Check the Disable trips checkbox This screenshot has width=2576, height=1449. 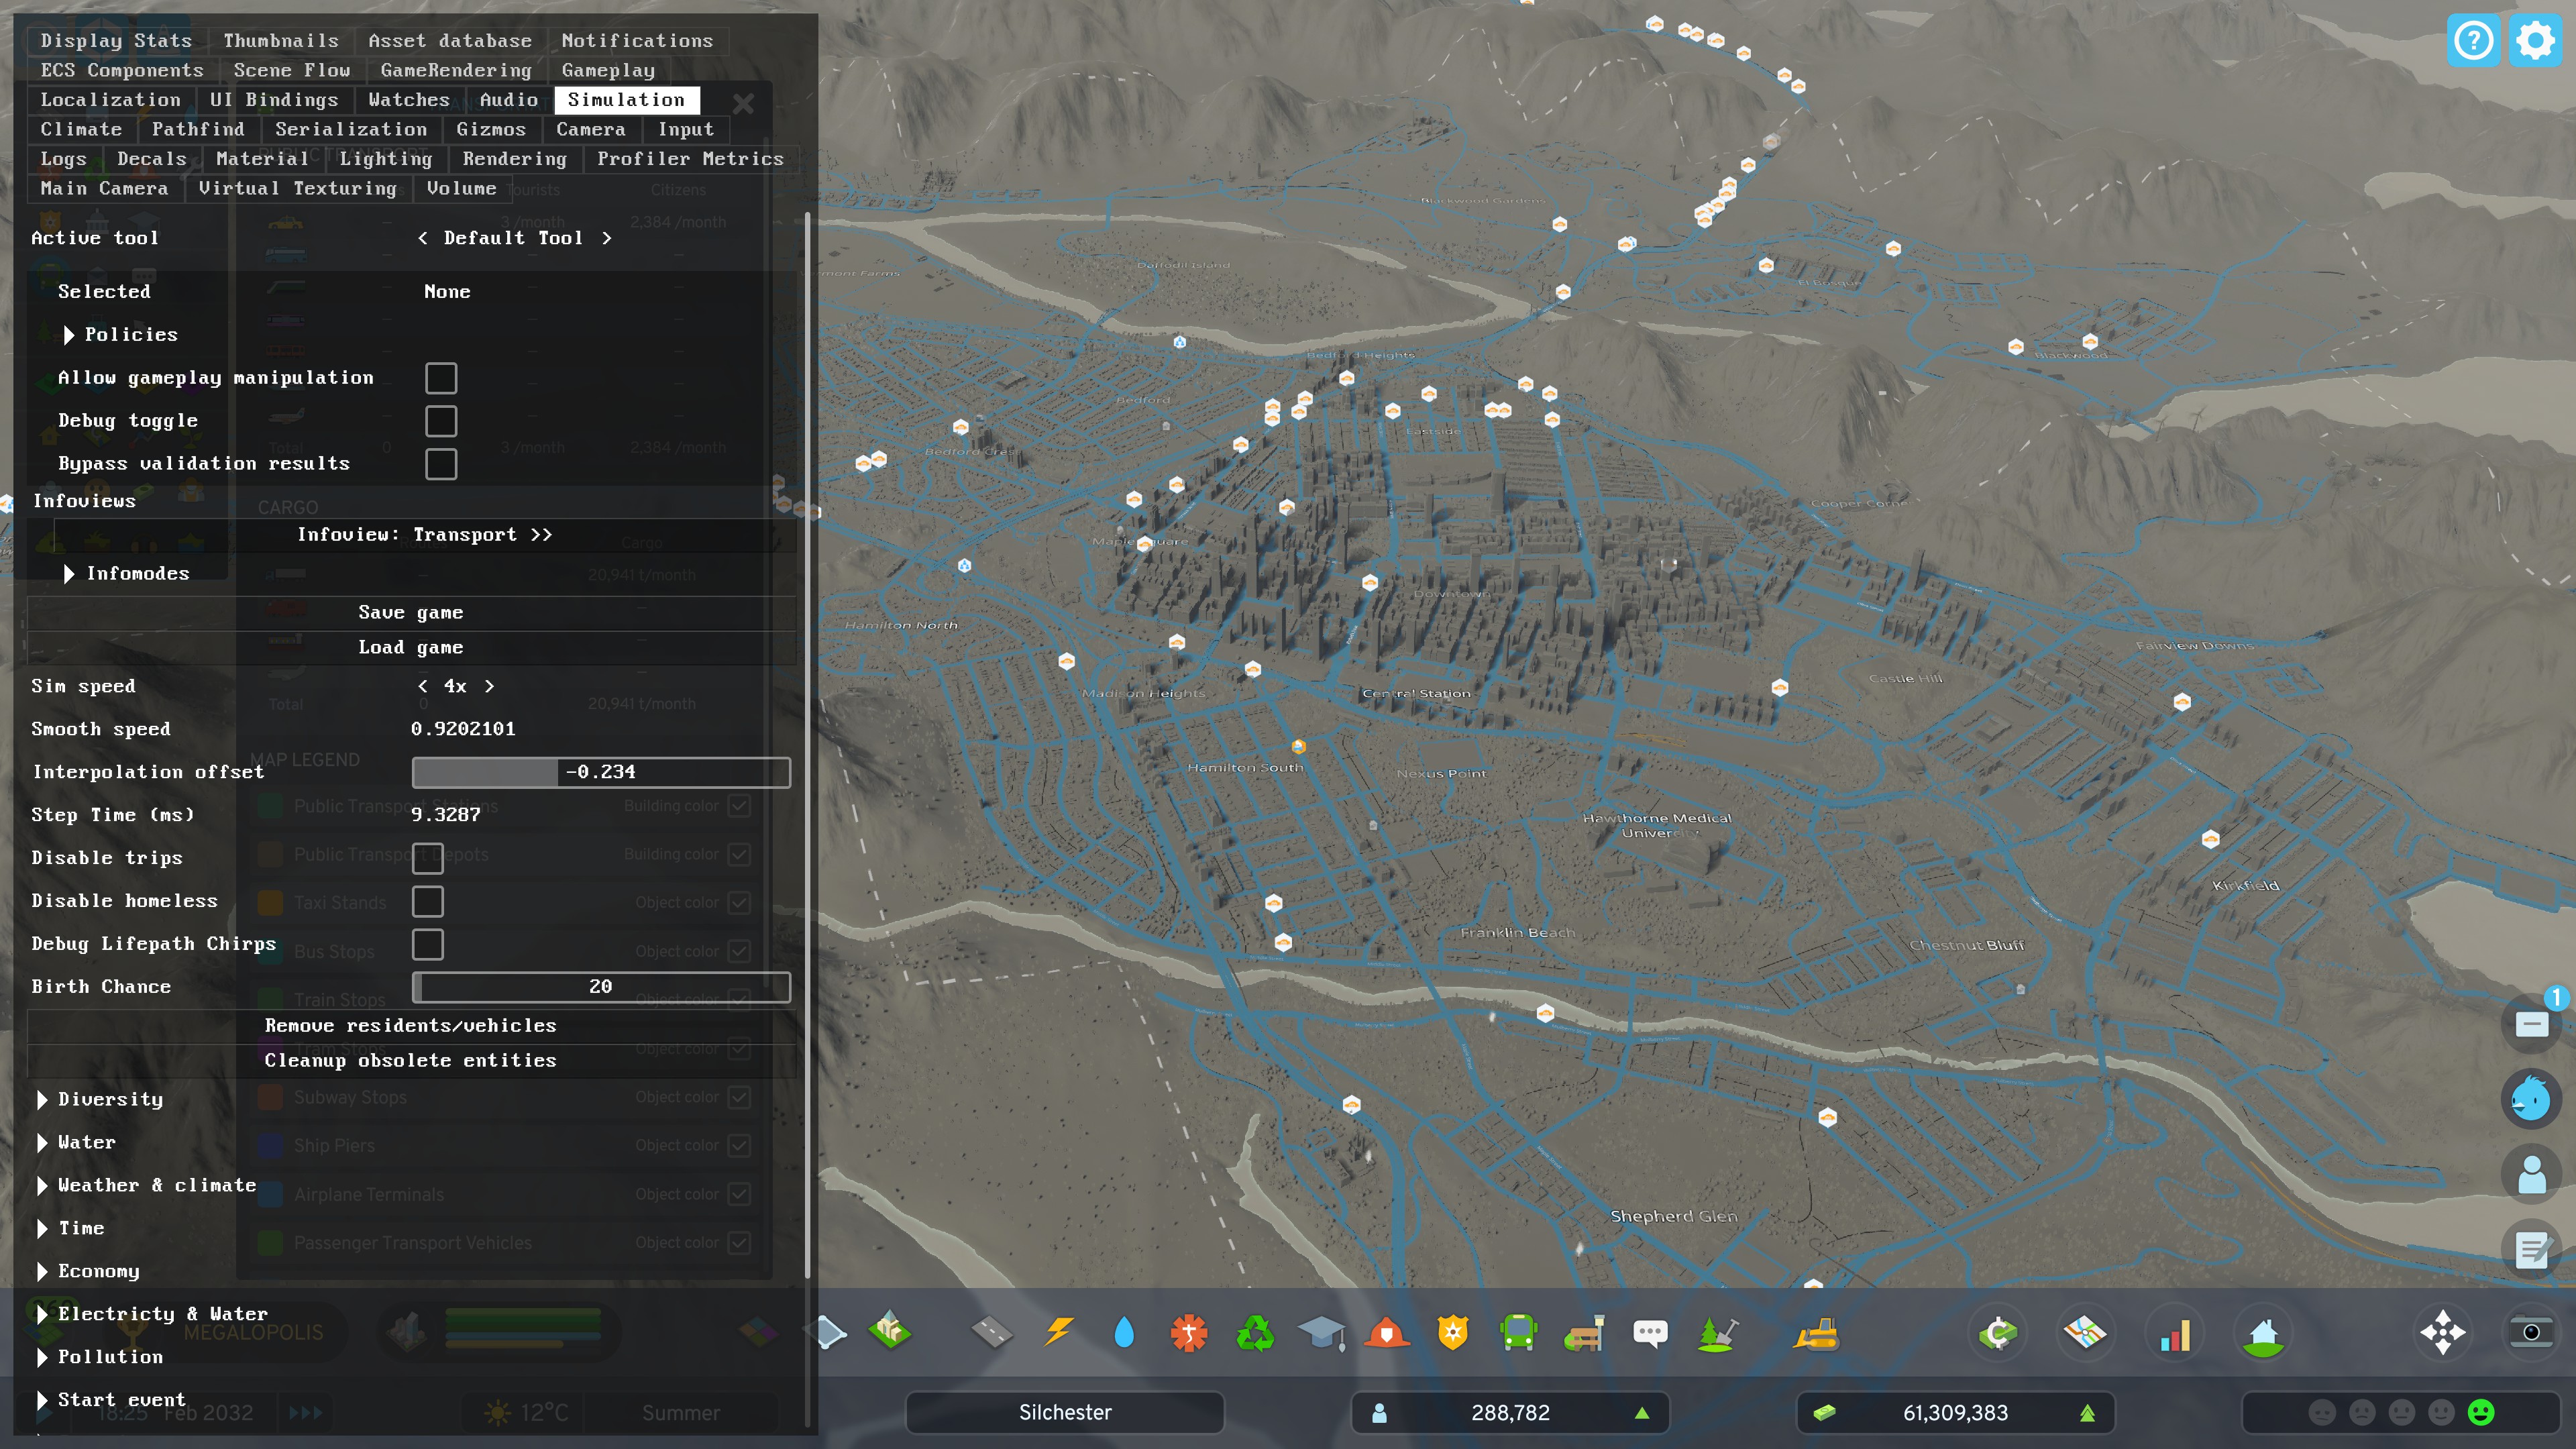coord(427,858)
